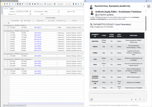The height and width of the screenshot is (107, 152).
Task: Click the first expand-groups toolbar icon
Action: pos(13,4)
